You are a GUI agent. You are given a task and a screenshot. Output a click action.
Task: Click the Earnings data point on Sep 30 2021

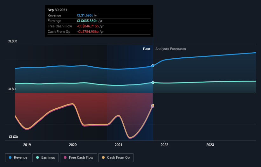pos(153,83)
